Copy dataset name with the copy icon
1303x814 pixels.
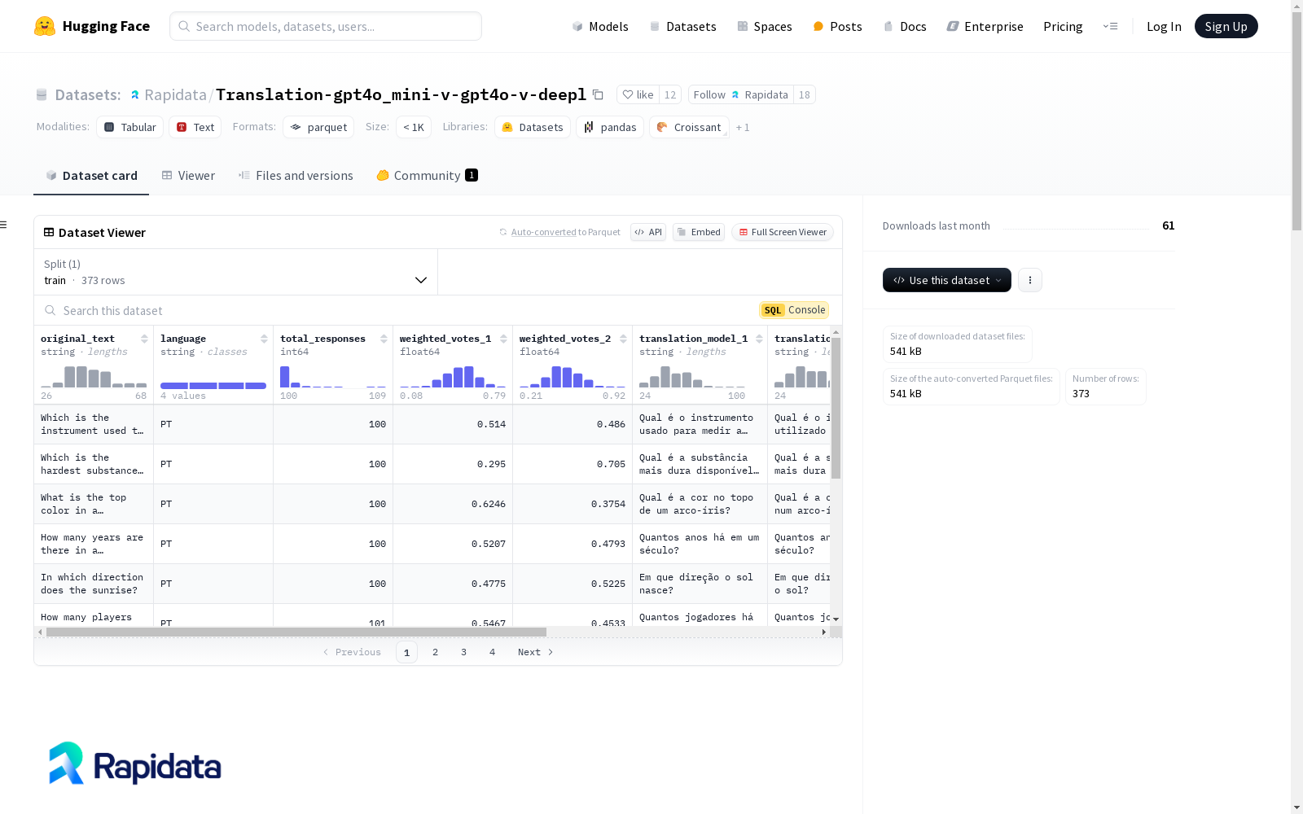(x=598, y=94)
